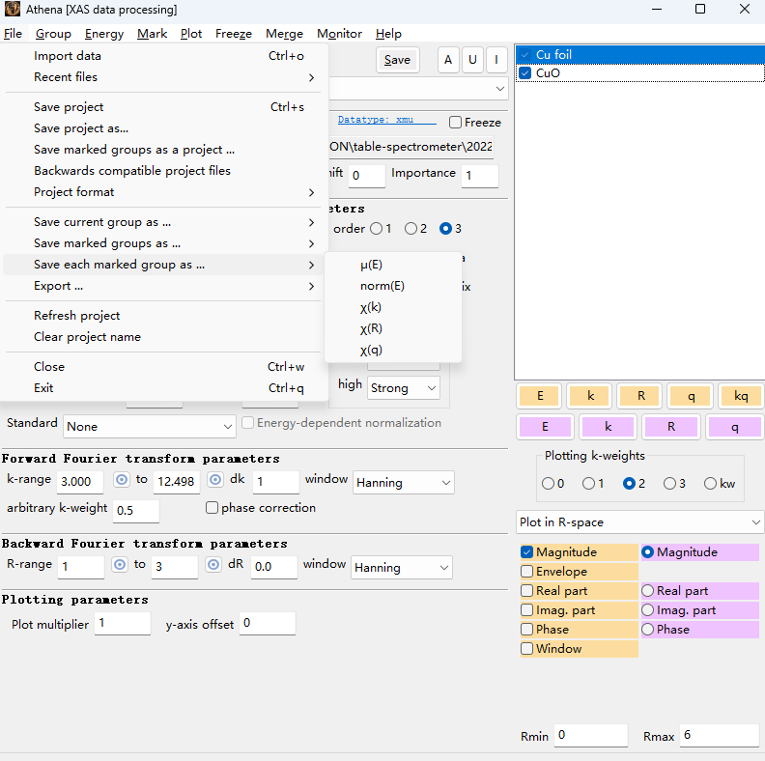The width and height of the screenshot is (765, 761).
Task: Enable the Freeze checkbox
Action: coord(456,123)
